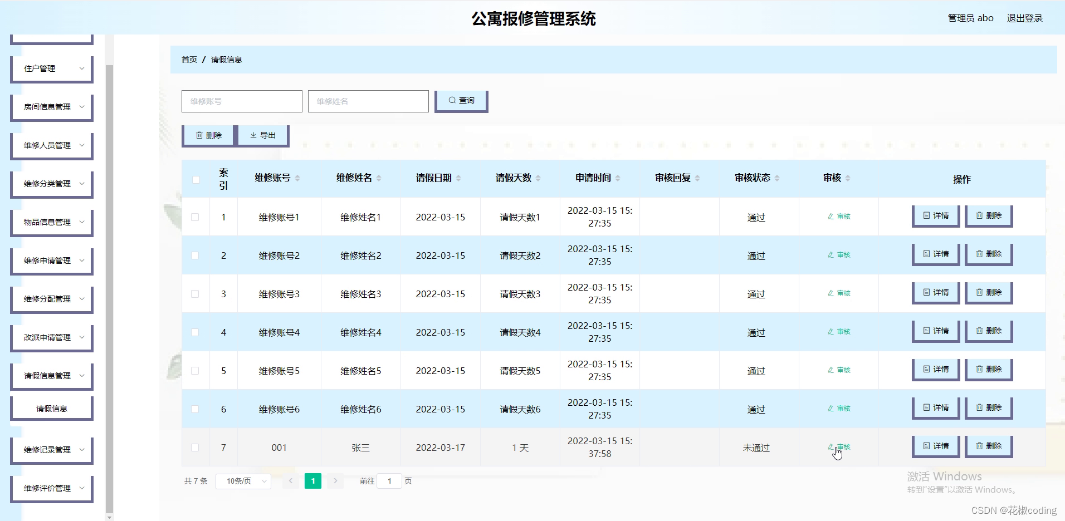Delete row 维修账号5 with 删除 button
The image size is (1065, 521).
click(989, 370)
